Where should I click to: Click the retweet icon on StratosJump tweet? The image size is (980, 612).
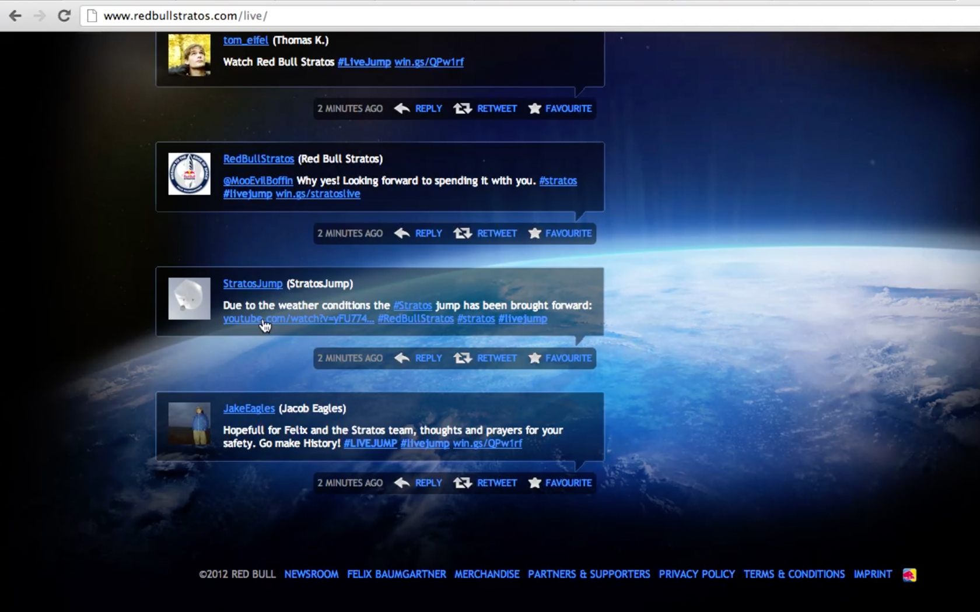coord(463,358)
